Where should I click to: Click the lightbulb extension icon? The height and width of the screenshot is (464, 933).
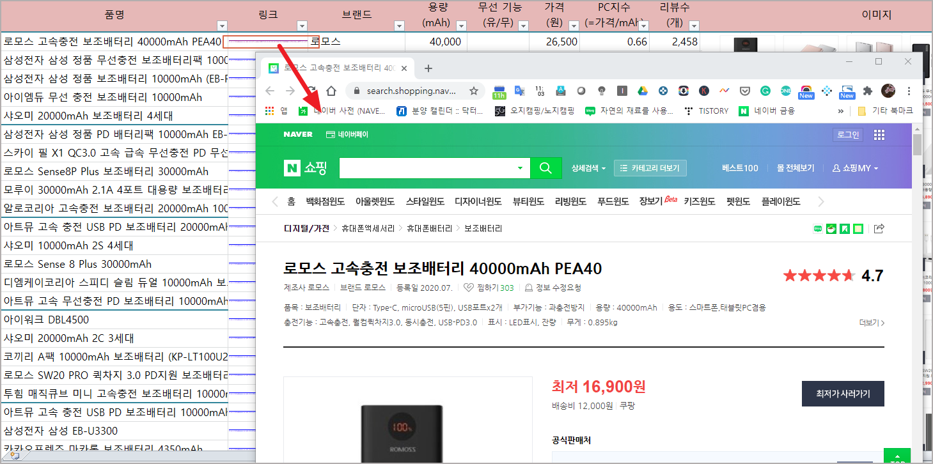601,91
